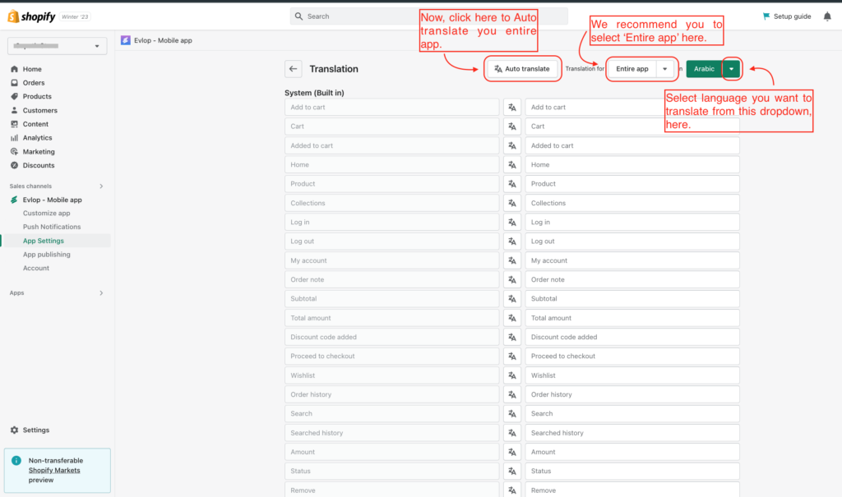Open the notifications bell
842x497 pixels.
point(827,16)
